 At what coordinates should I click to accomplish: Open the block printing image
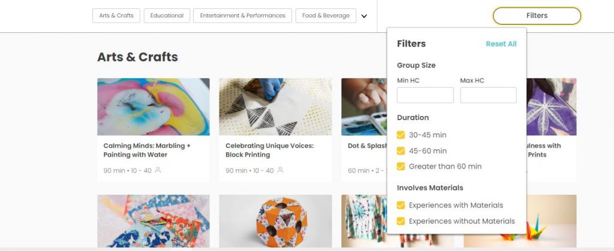tap(275, 107)
